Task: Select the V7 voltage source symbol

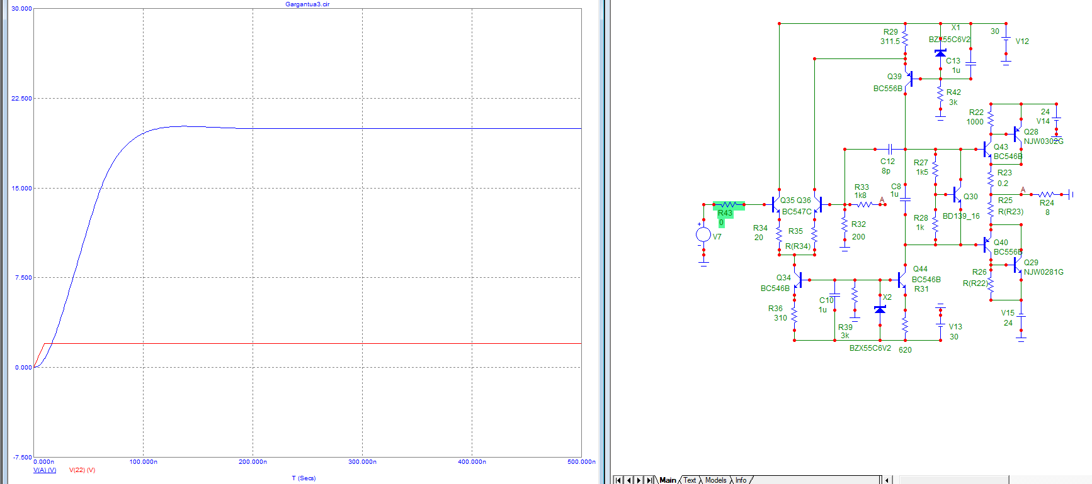Action: pyautogui.click(x=703, y=234)
